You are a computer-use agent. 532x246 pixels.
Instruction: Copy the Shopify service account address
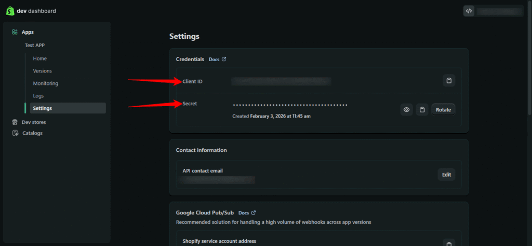449,243
